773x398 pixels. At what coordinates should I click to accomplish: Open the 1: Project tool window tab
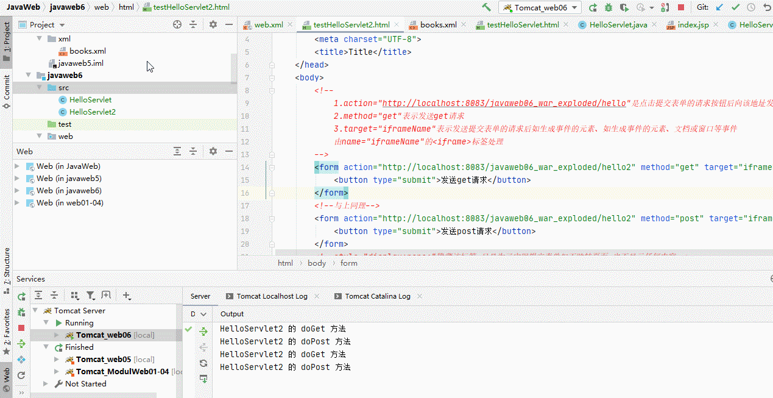coord(7,43)
